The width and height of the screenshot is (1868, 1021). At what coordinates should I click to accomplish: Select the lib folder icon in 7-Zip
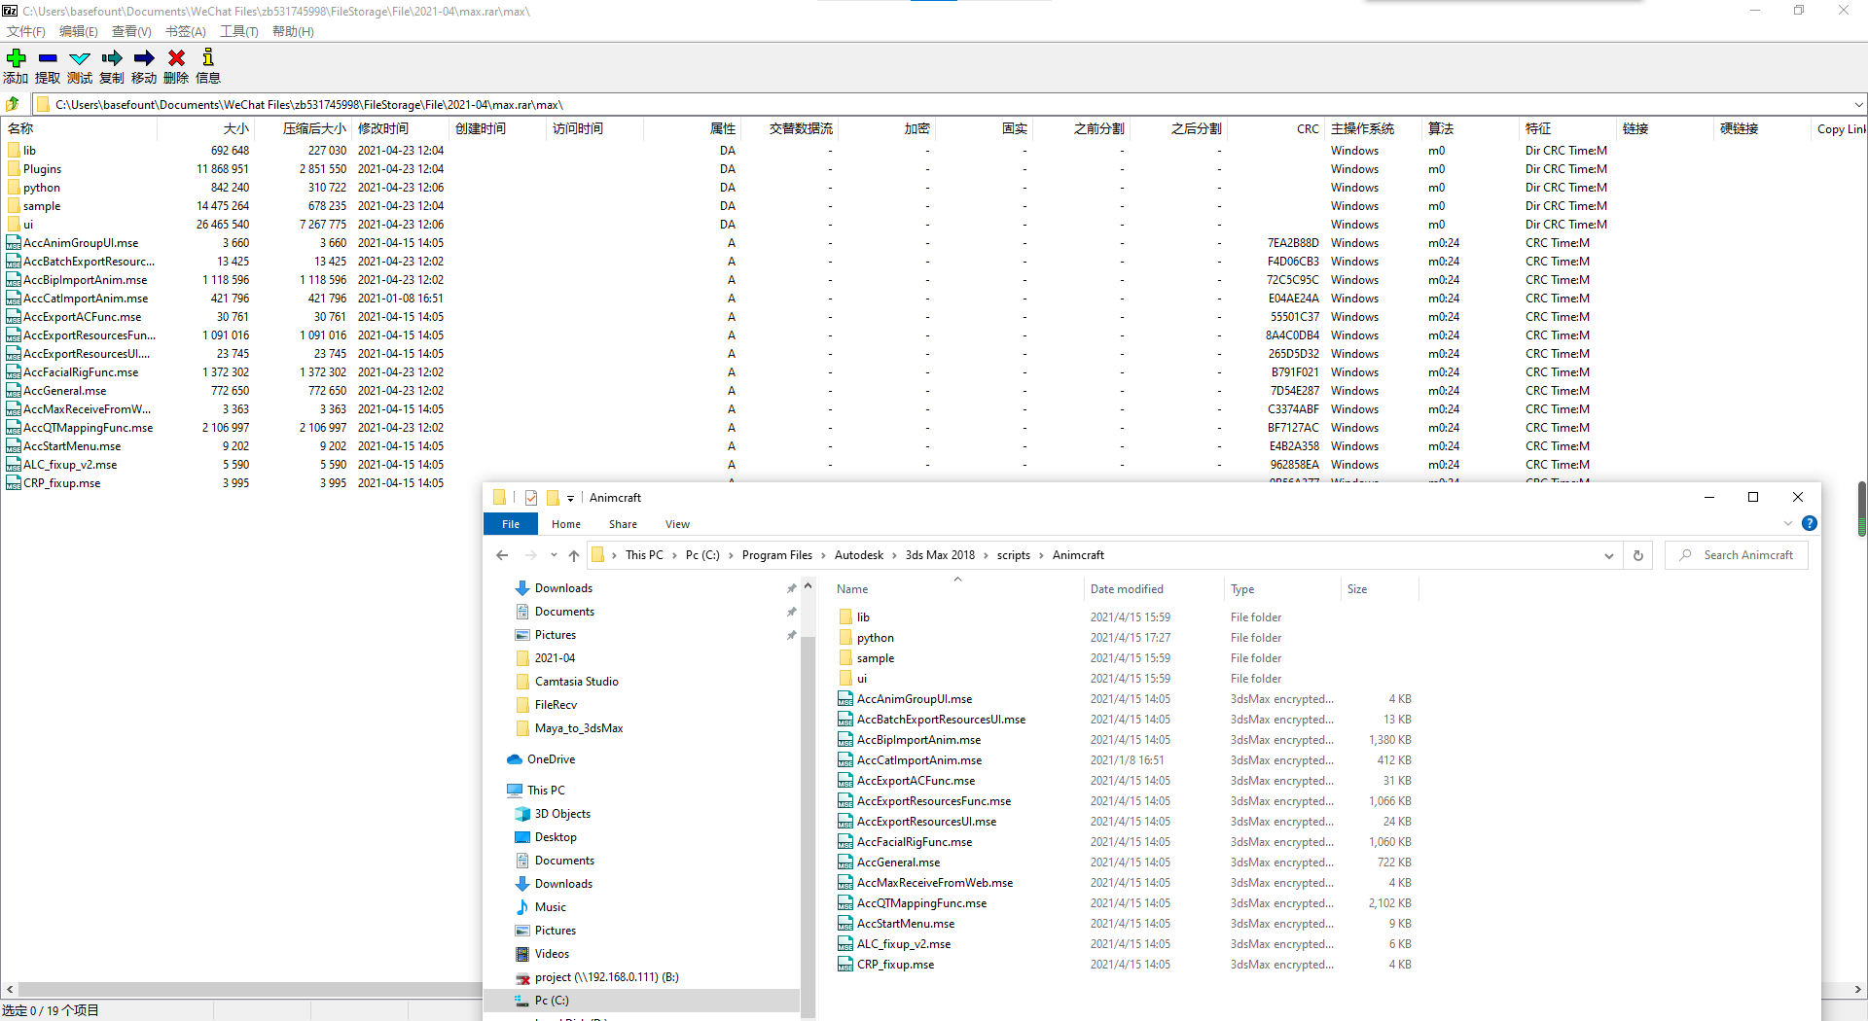(x=14, y=151)
